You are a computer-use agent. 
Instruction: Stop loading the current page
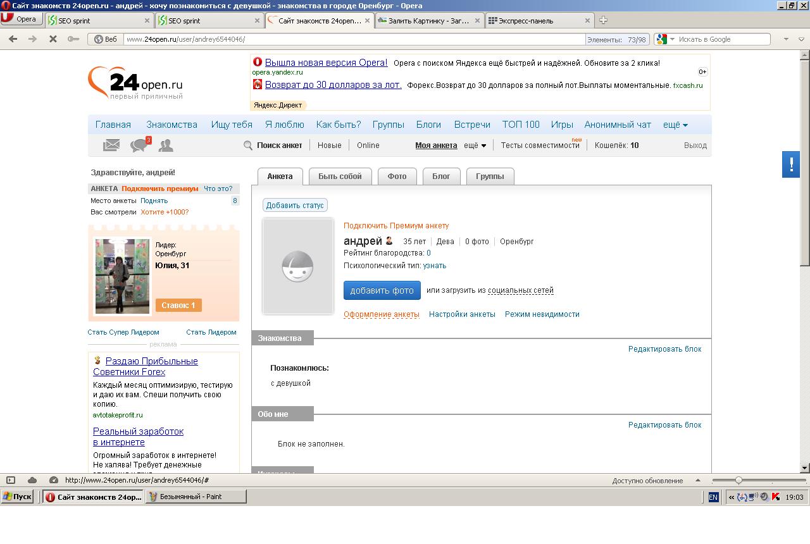(x=53, y=39)
